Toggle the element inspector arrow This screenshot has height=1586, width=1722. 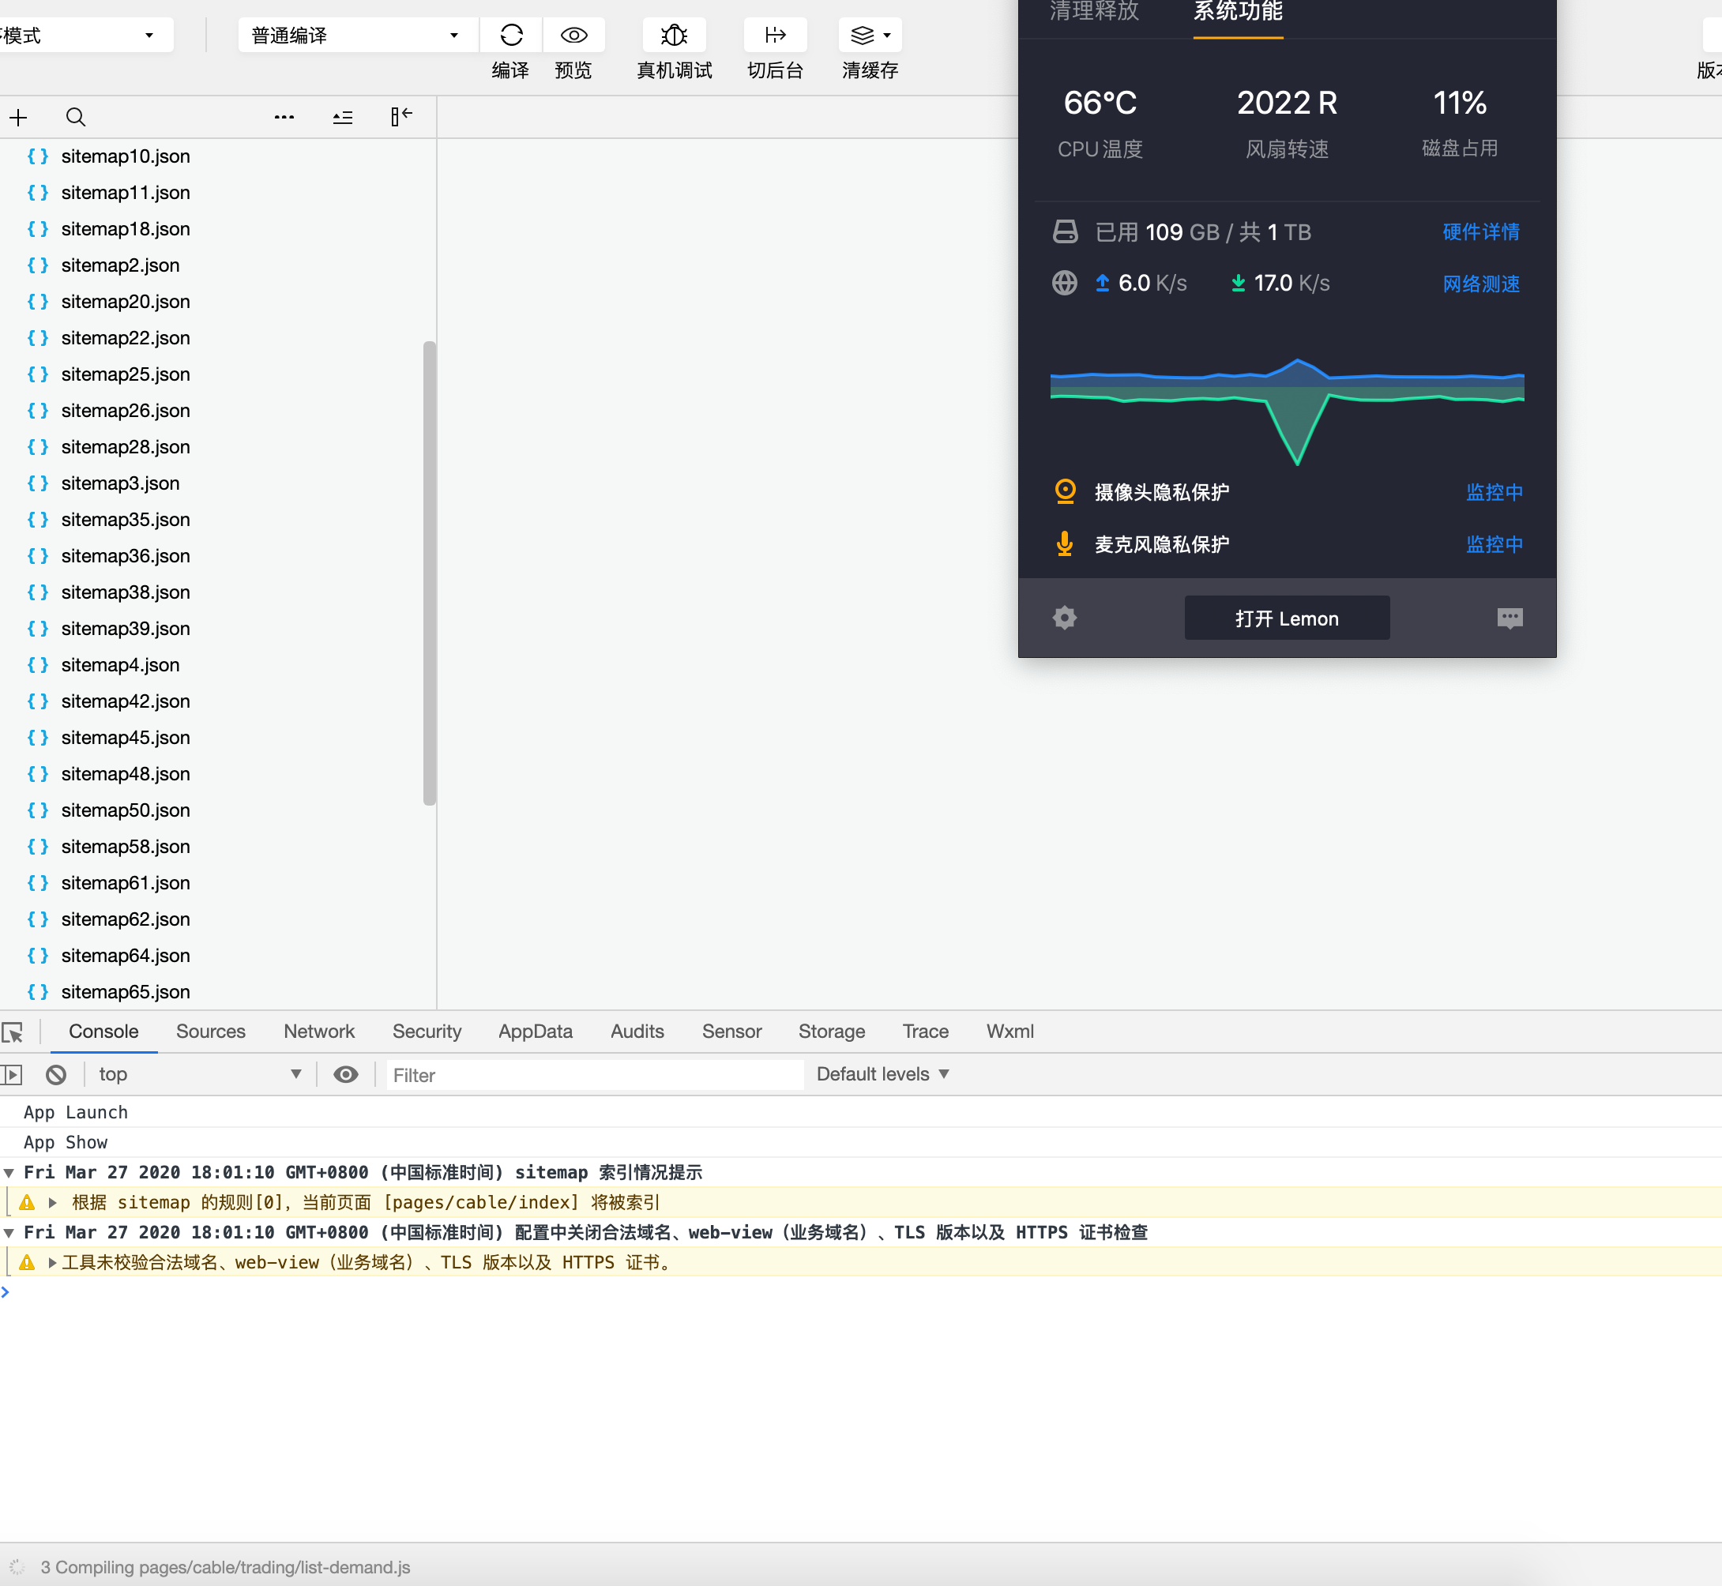point(13,1032)
